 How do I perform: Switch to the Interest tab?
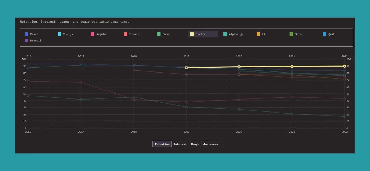[x=180, y=144]
